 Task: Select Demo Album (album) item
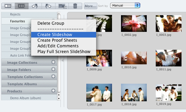pos(29,98)
